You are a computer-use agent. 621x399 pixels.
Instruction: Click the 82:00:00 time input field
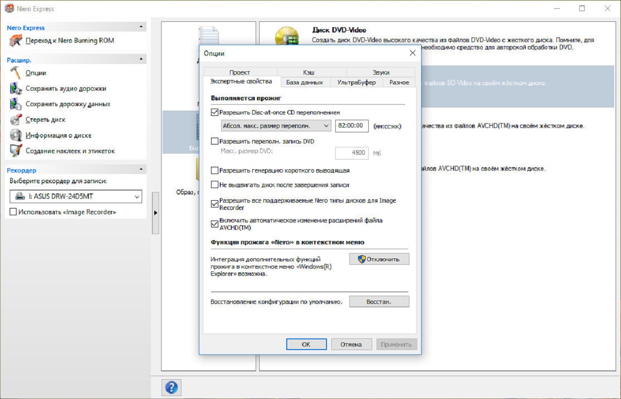click(352, 126)
